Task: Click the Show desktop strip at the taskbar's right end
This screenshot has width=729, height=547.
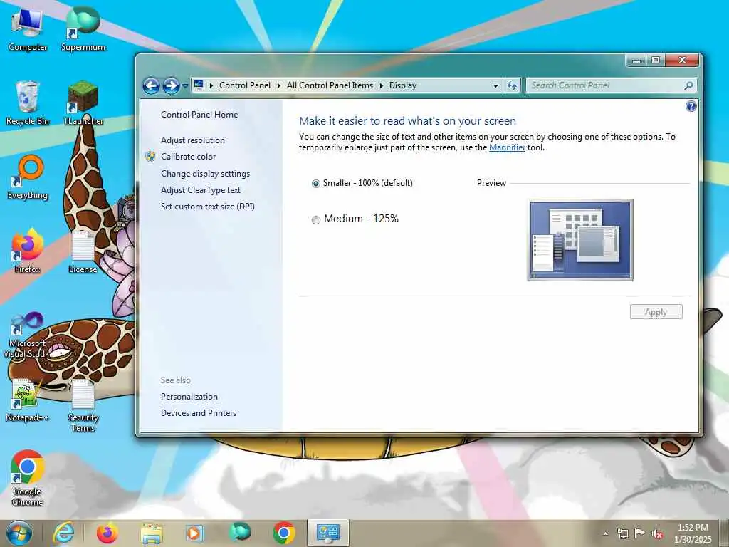Action: (724, 533)
